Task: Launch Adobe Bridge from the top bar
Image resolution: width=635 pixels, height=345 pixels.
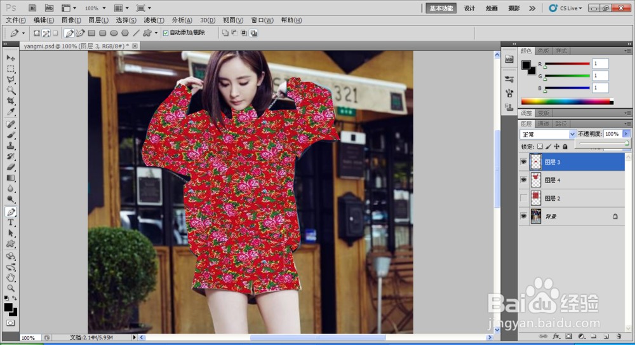Action: tap(32, 8)
